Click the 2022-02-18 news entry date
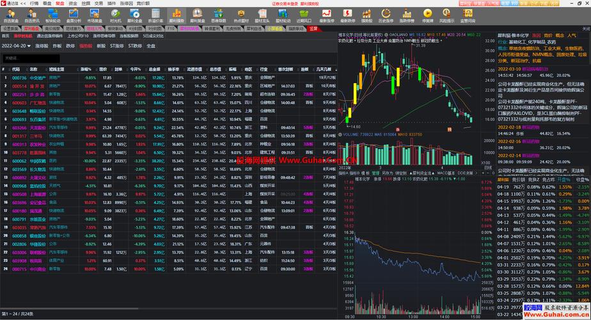Image resolution: width=591 pixels, height=320 pixels. (x=509, y=127)
